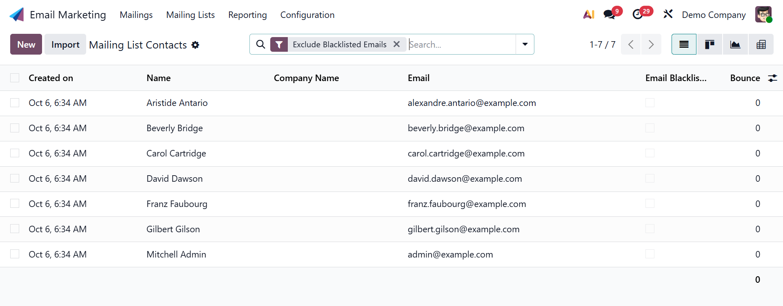The image size is (783, 306).
Task: Open the gear actions menu beside title
Action: (x=196, y=45)
